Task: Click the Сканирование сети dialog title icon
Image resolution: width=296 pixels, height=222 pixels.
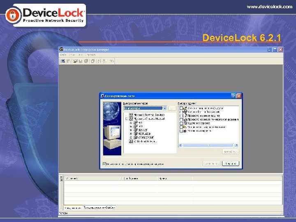Action: (102, 96)
